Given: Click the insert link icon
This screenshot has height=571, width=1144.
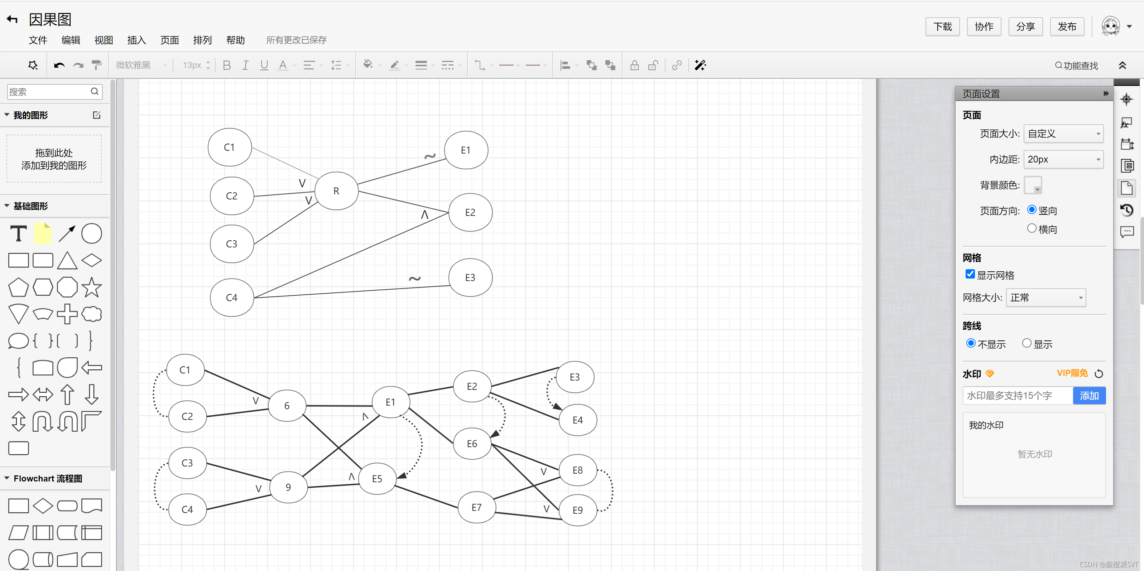Looking at the screenshot, I should [676, 65].
